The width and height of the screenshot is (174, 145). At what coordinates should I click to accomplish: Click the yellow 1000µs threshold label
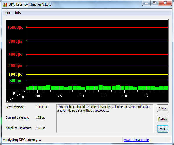click(x=15, y=75)
